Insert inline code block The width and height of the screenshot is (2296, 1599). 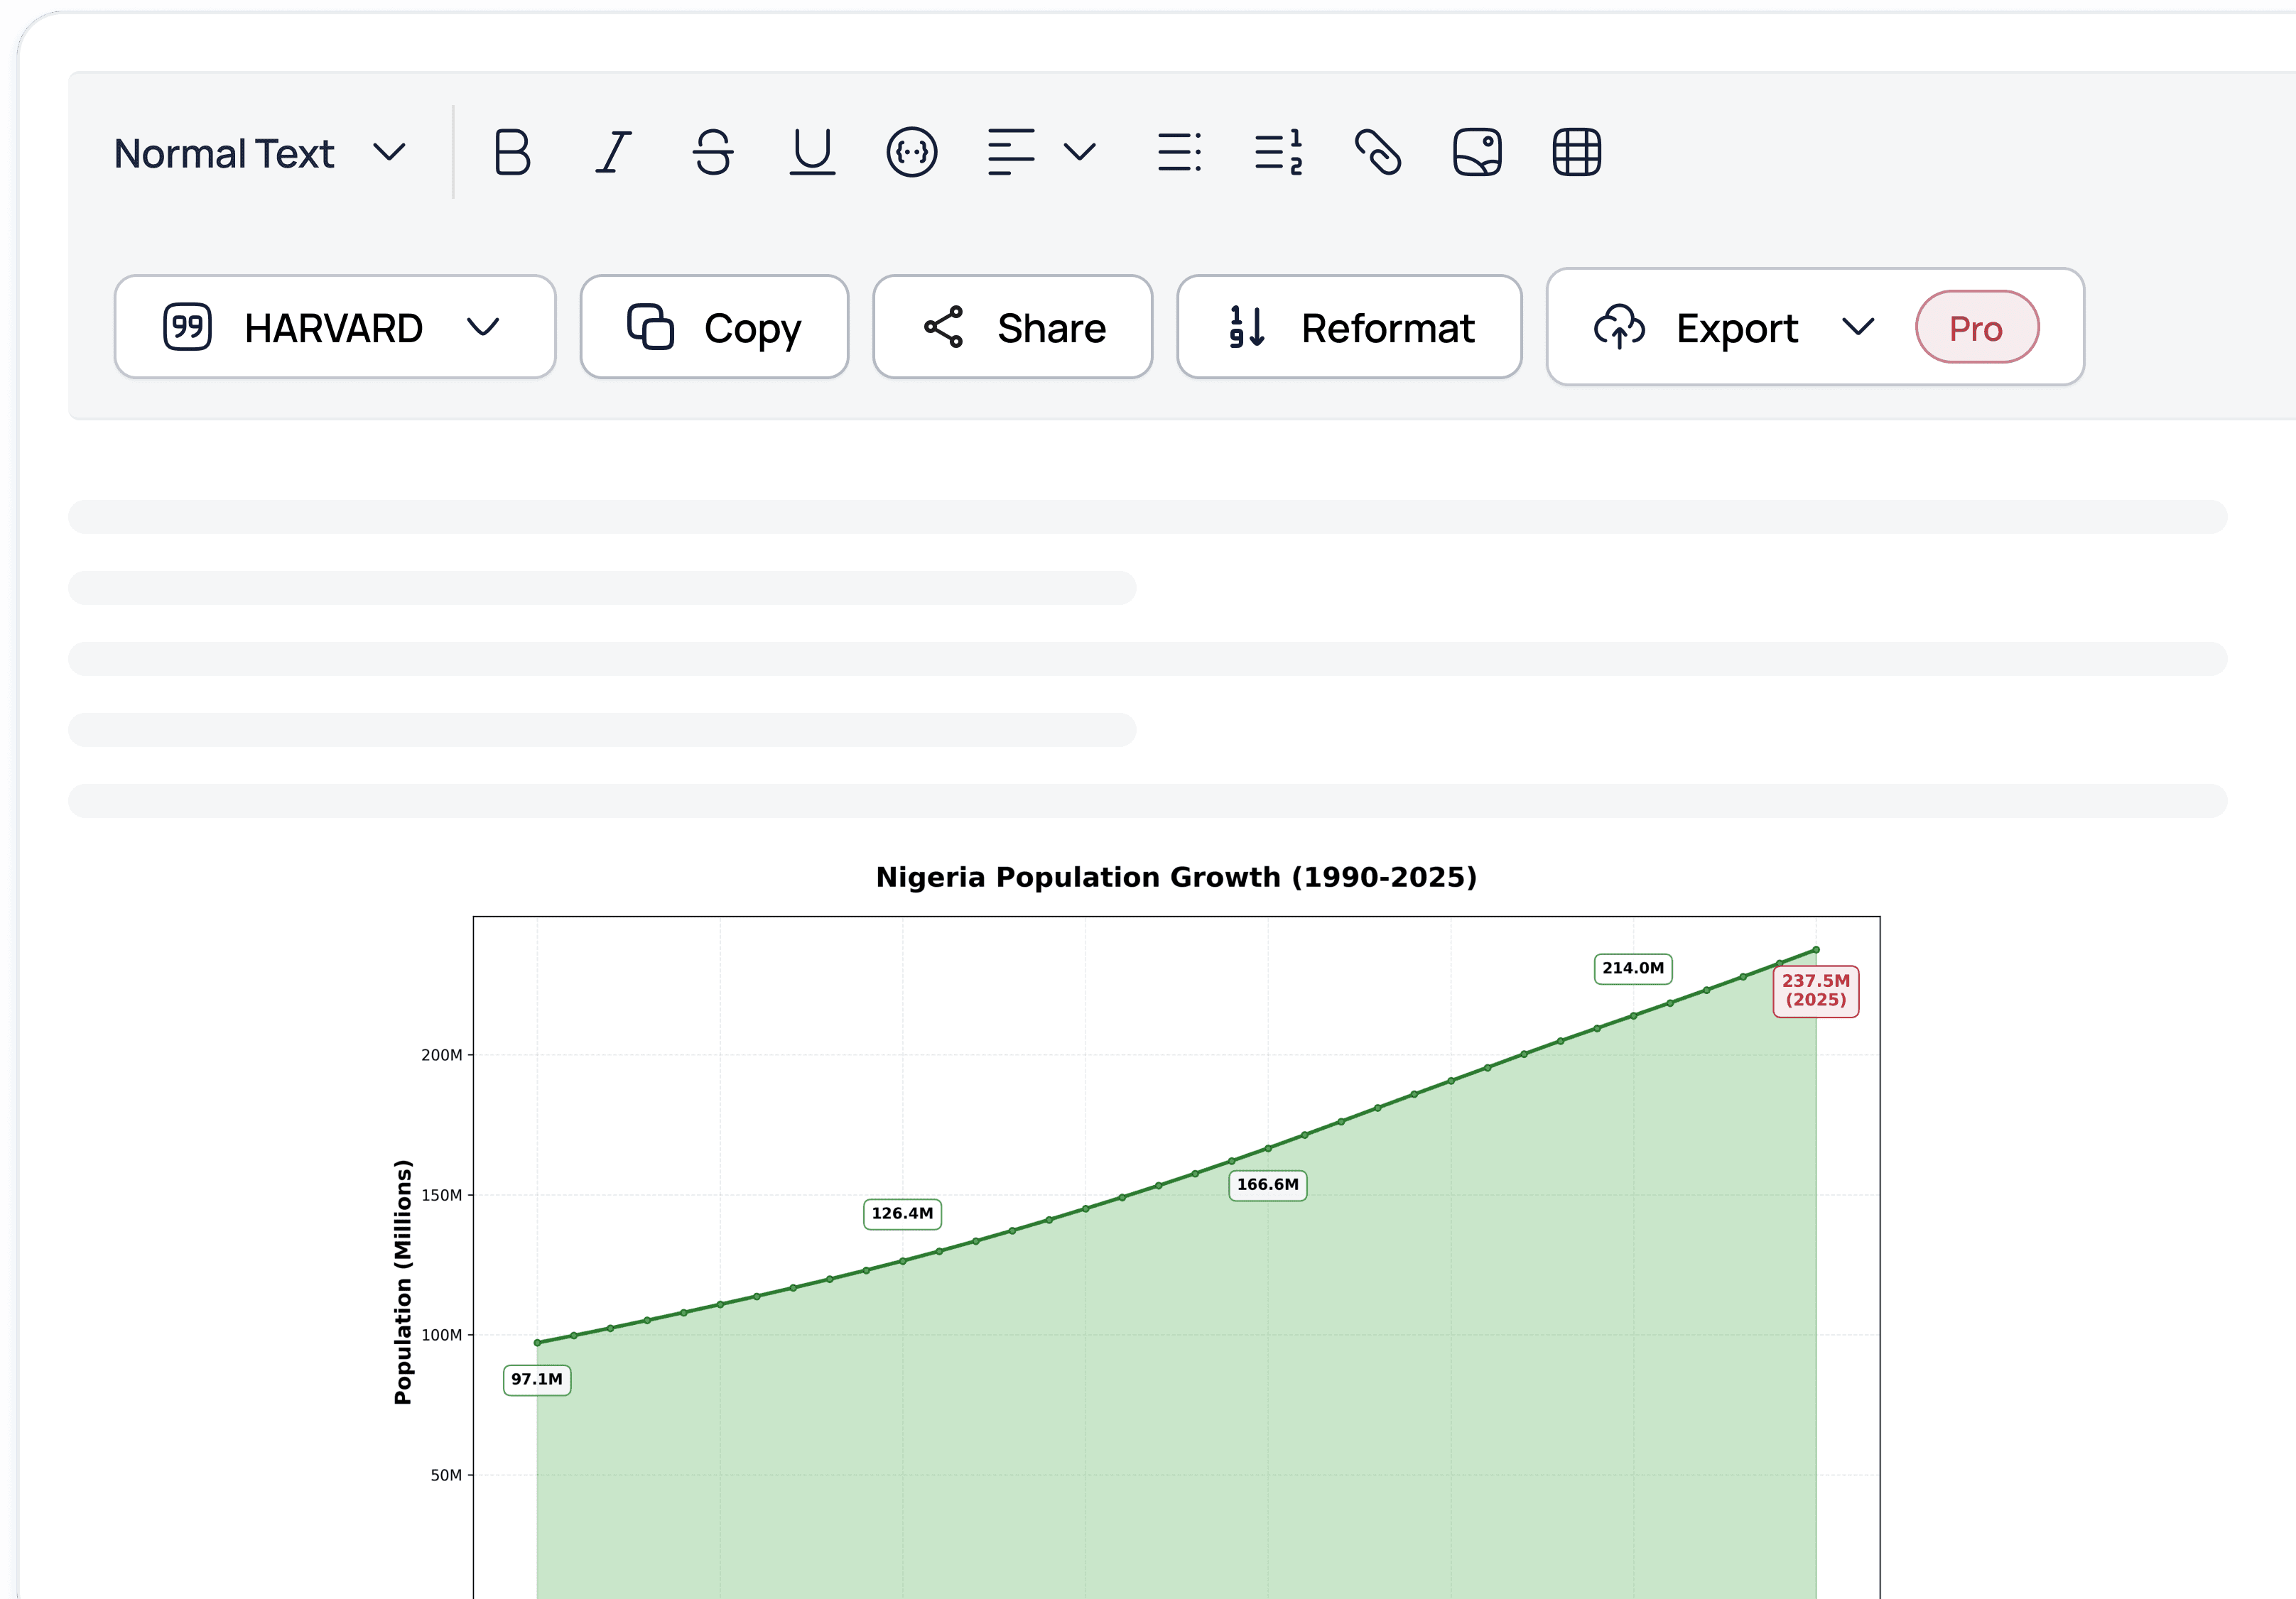[911, 153]
